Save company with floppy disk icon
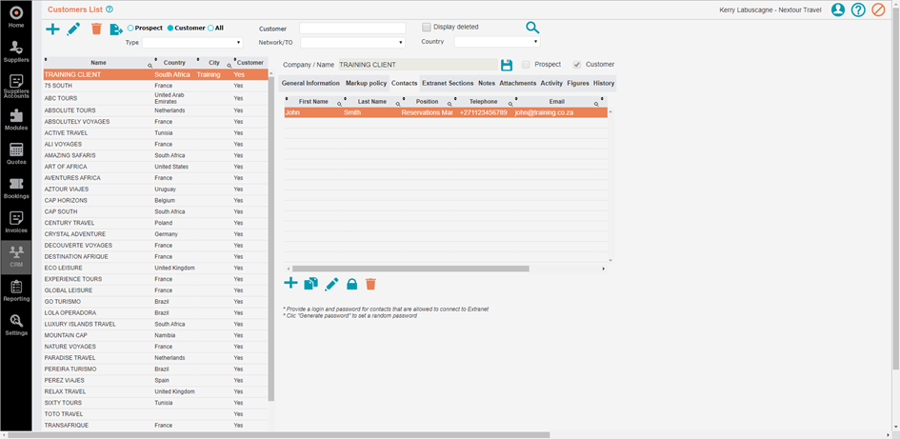The image size is (900, 439). pos(507,65)
